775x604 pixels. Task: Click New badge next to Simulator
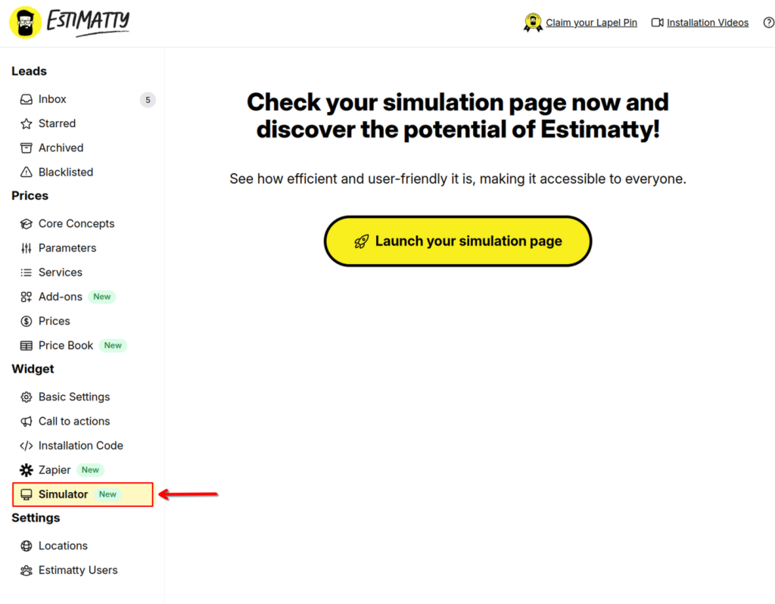coord(107,494)
